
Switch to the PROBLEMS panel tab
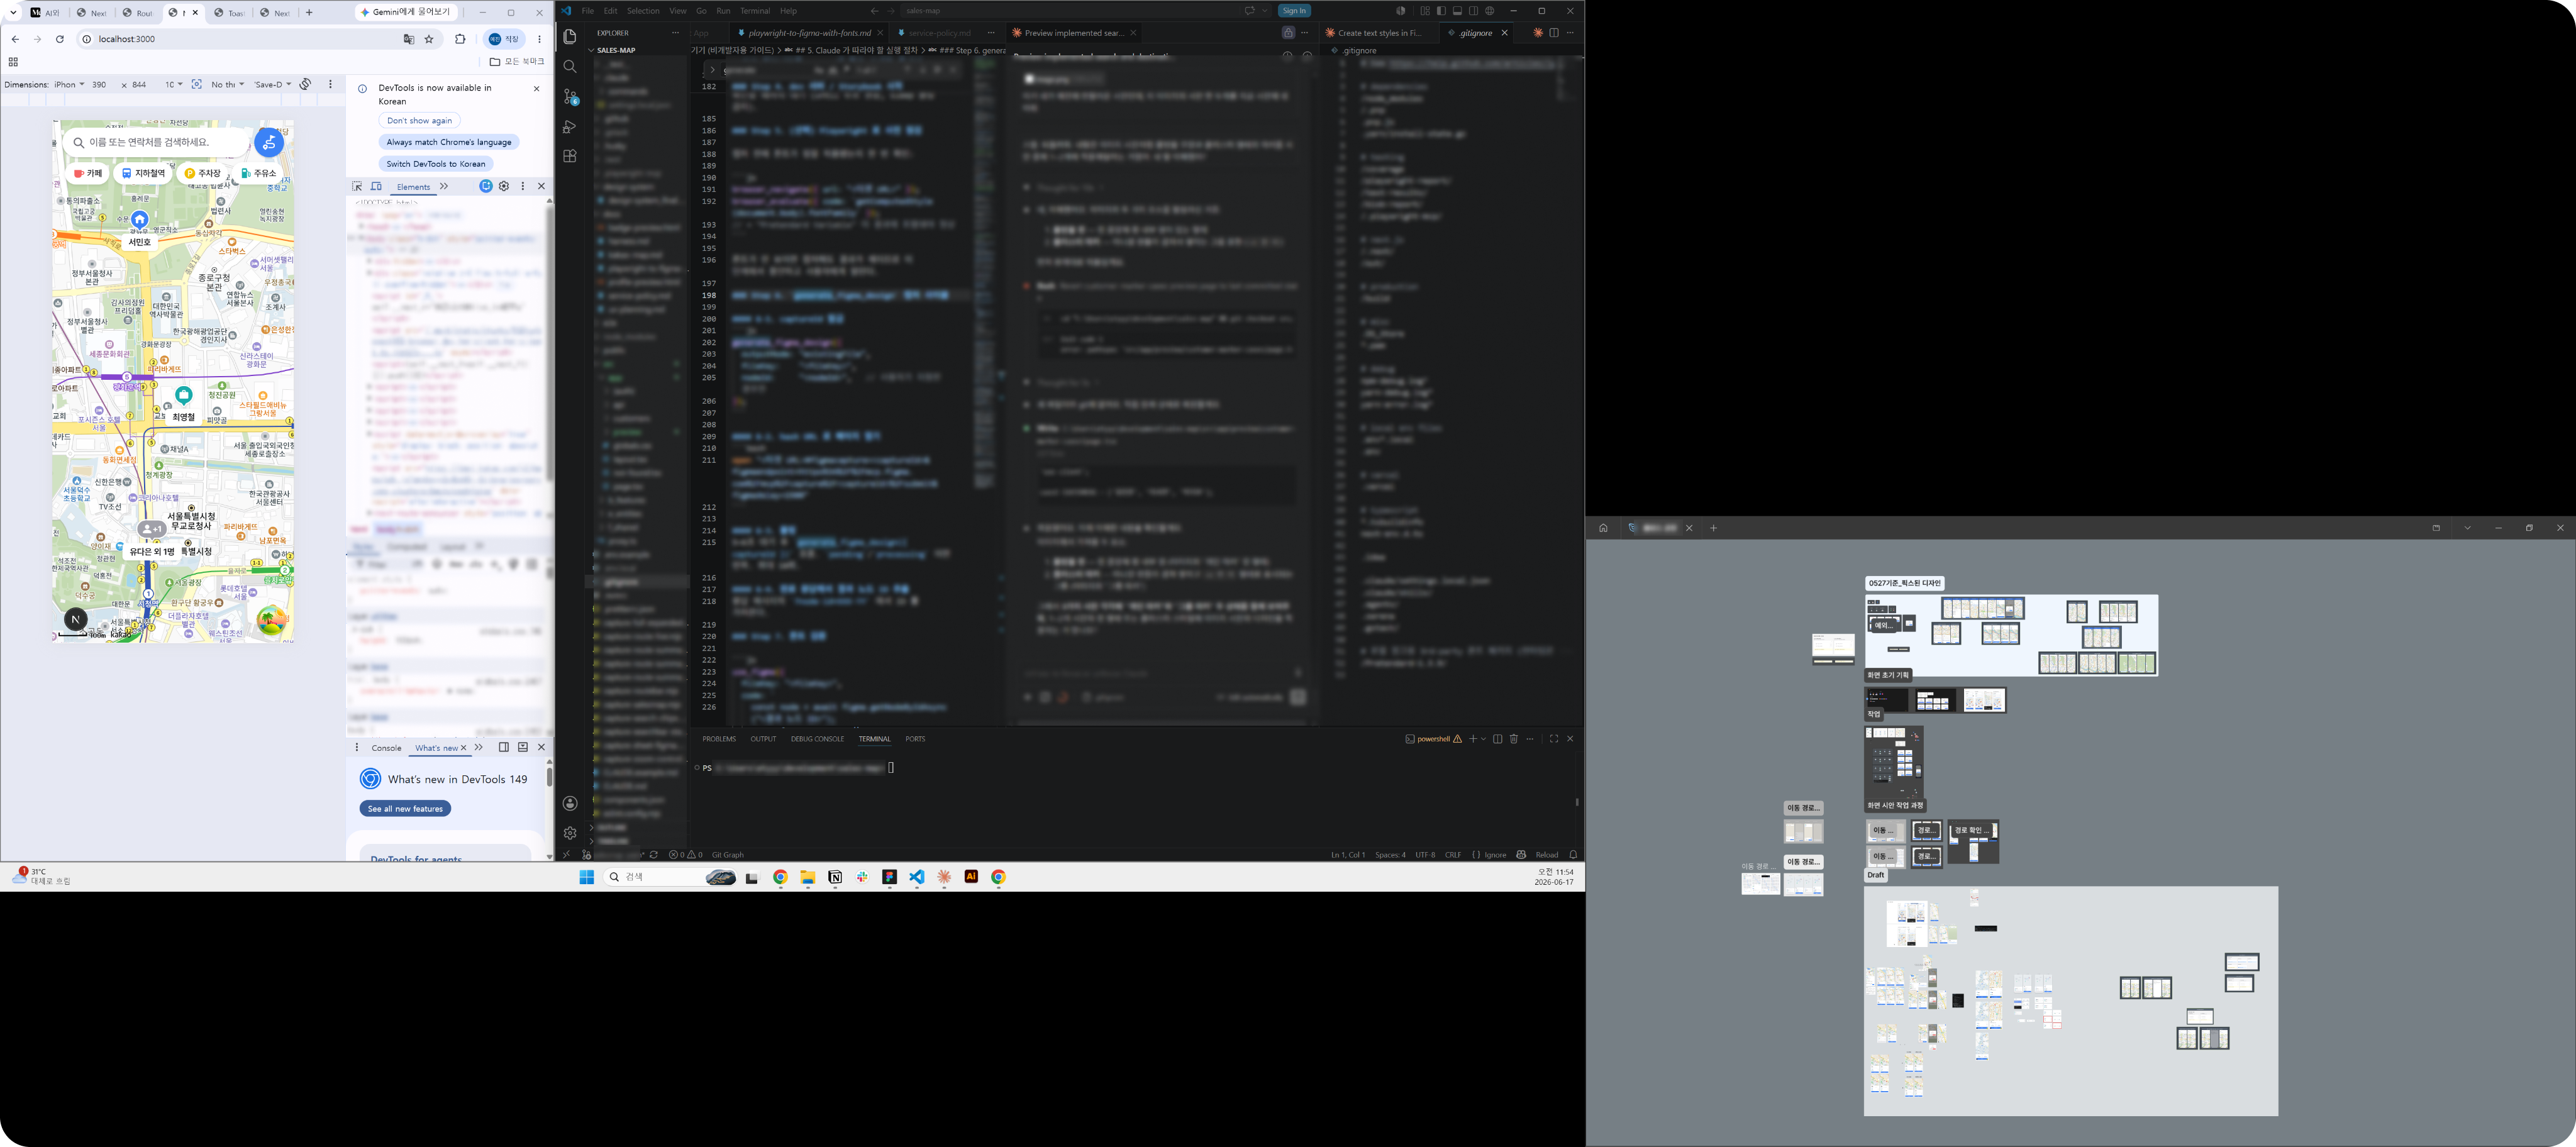(x=718, y=739)
